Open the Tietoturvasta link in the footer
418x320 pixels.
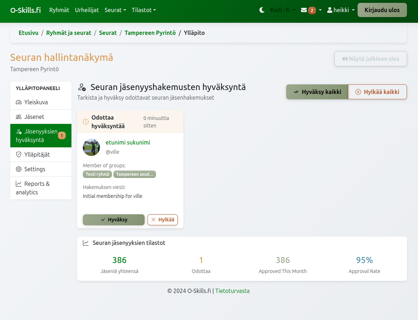click(x=232, y=291)
